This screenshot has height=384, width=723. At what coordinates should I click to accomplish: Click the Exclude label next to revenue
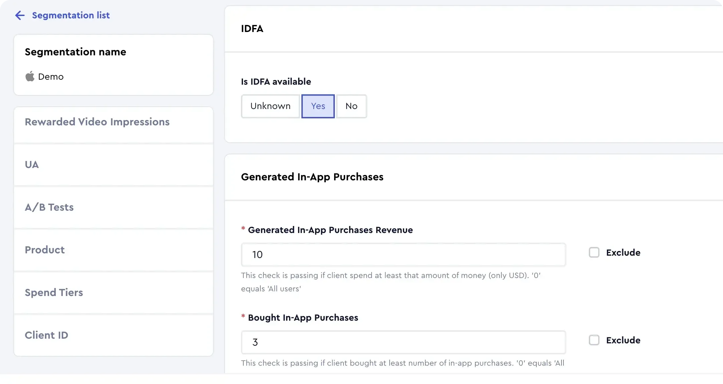pos(623,253)
